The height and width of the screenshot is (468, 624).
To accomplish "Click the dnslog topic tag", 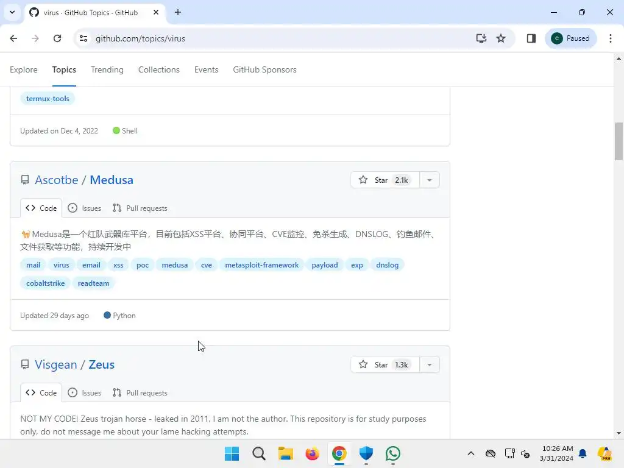I will [387, 265].
